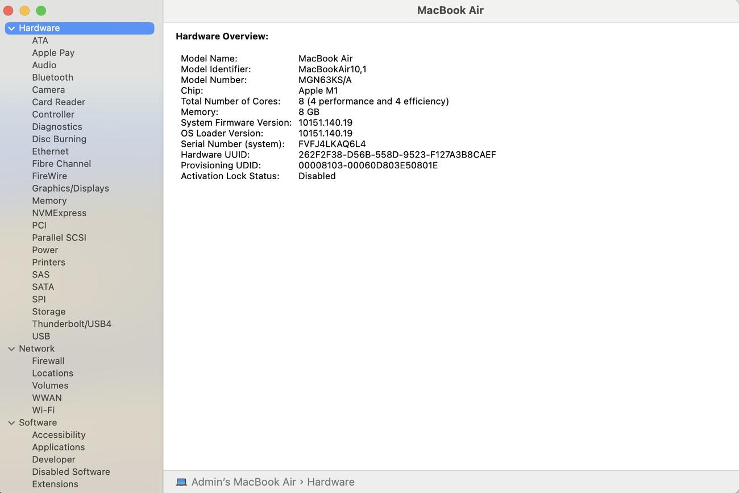Click the Hardware Overview heading
Screen dimensions: 739x493
point(222,36)
